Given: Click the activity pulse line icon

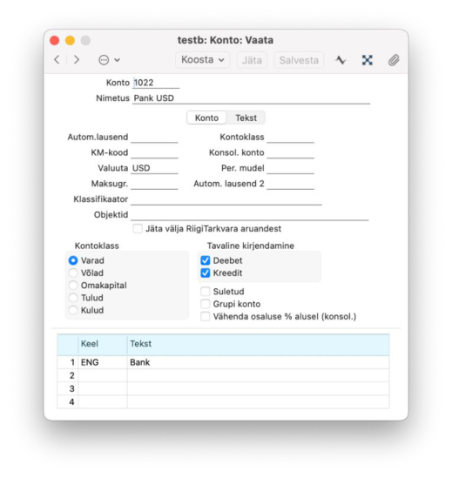Looking at the screenshot, I should [x=341, y=60].
